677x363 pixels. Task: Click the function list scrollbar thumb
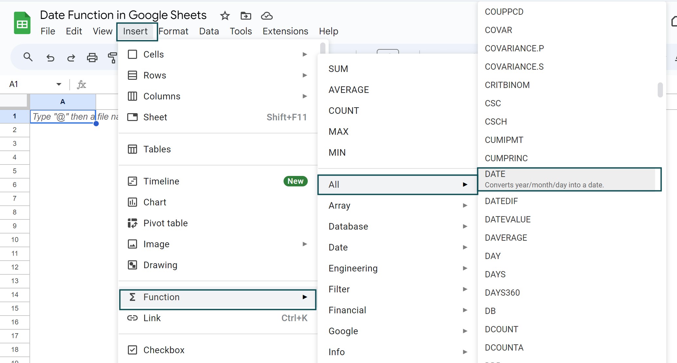click(x=660, y=90)
